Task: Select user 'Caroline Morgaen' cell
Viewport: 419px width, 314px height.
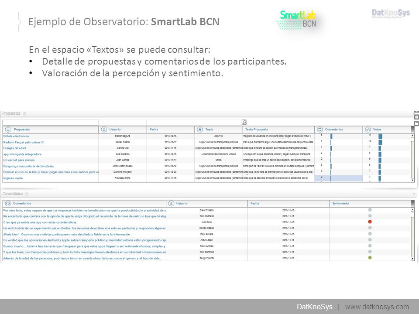Action: (x=122, y=172)
